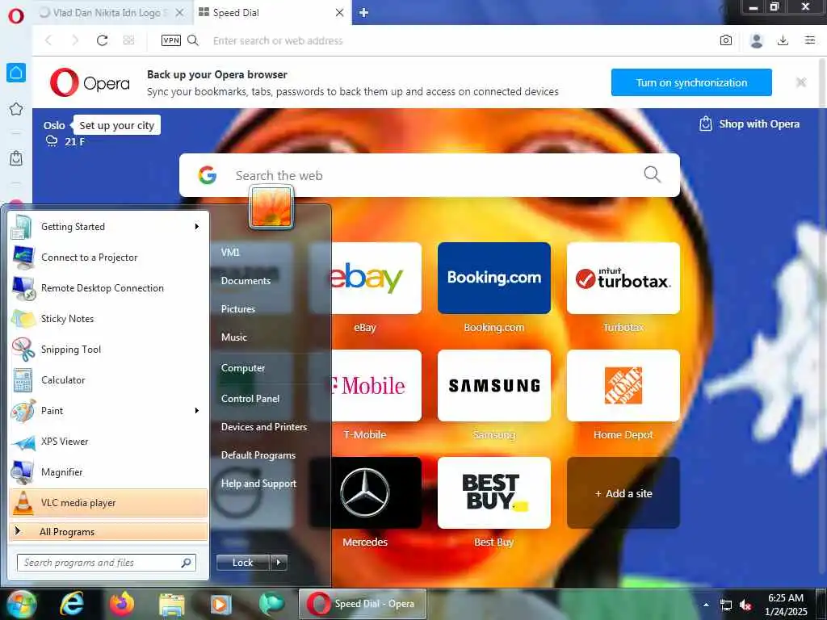Open Calculator from Start menu
The width and height of the screenshot is (827, 620).
tap(108, 380)
